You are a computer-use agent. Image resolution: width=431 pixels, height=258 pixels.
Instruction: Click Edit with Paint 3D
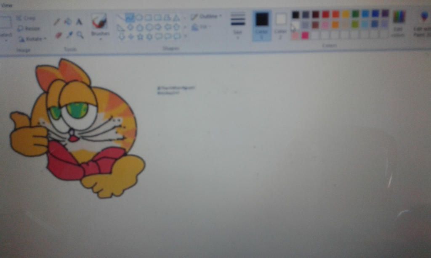[423, 24]
